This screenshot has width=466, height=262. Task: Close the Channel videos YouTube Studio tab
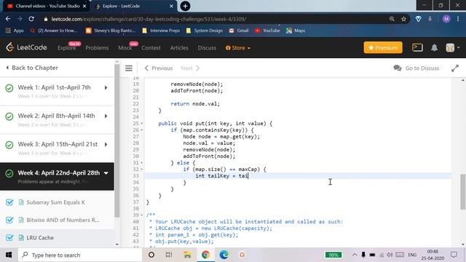(84, 6)
